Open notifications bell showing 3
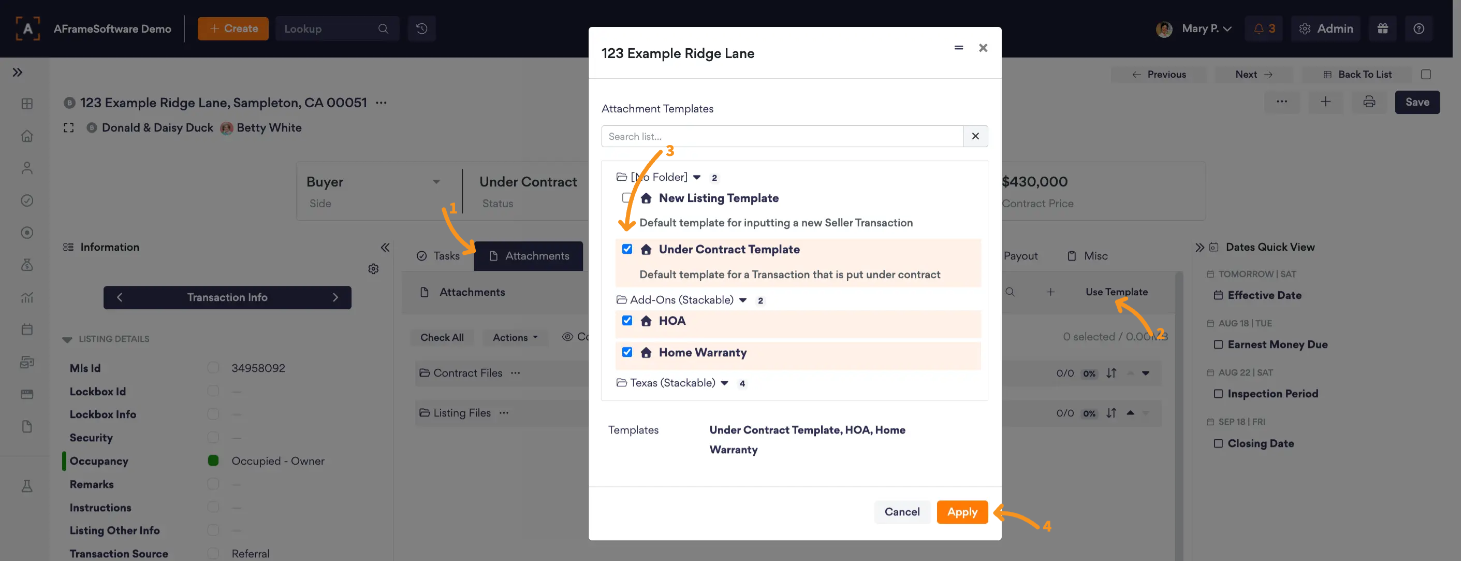The height and width of the screenshot is (561, 1463). tap(1264, 28)
